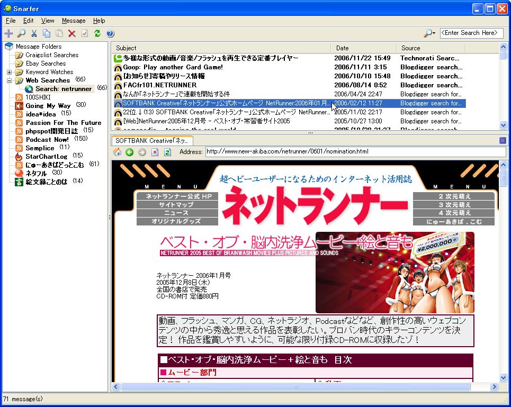The width and height of the screenshot is (511, 407).
Task: Click the blue Help question mark icon
Action: (x=110, y=33)
